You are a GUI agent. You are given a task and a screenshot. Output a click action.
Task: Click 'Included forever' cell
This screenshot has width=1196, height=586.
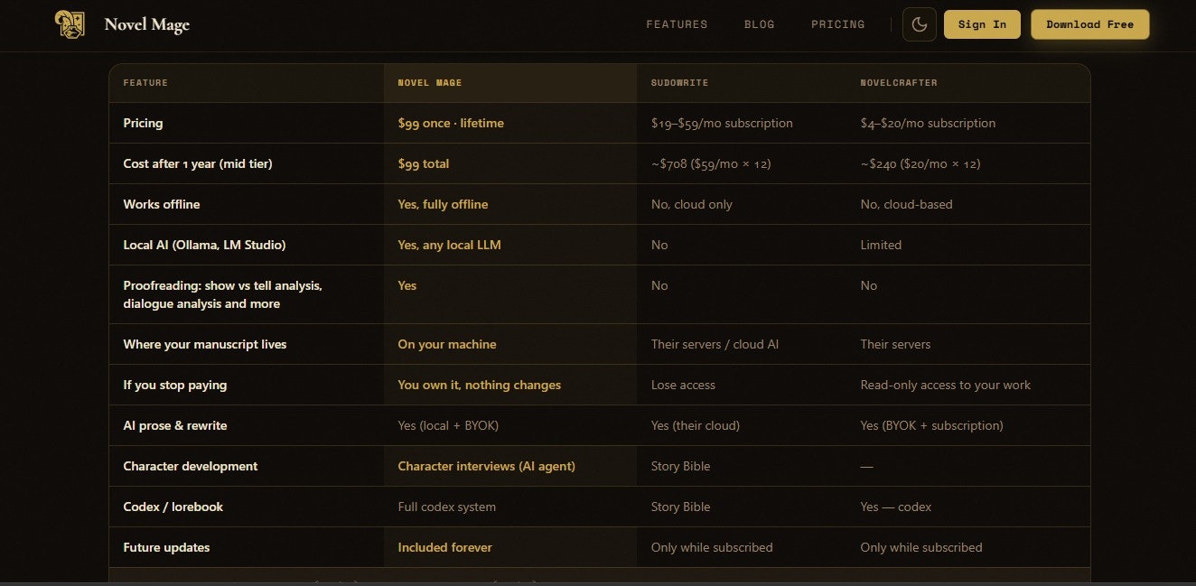[445, 547]
